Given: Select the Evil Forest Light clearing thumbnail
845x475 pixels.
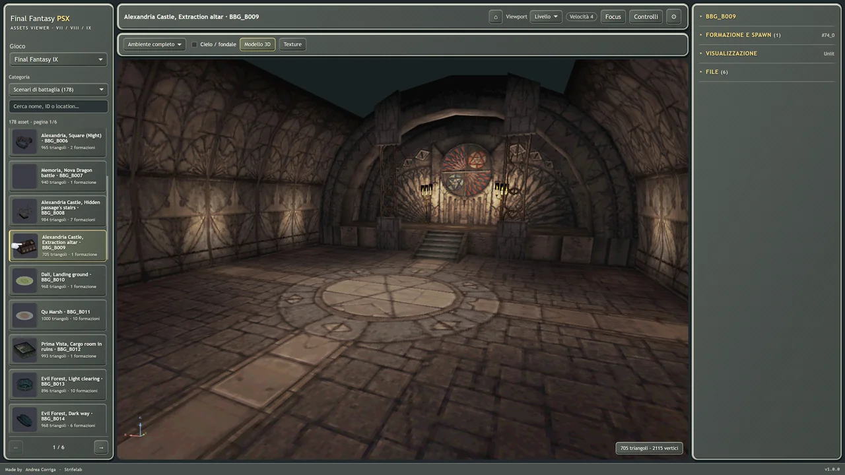Looking at the screenshot, I should (25, 385).
